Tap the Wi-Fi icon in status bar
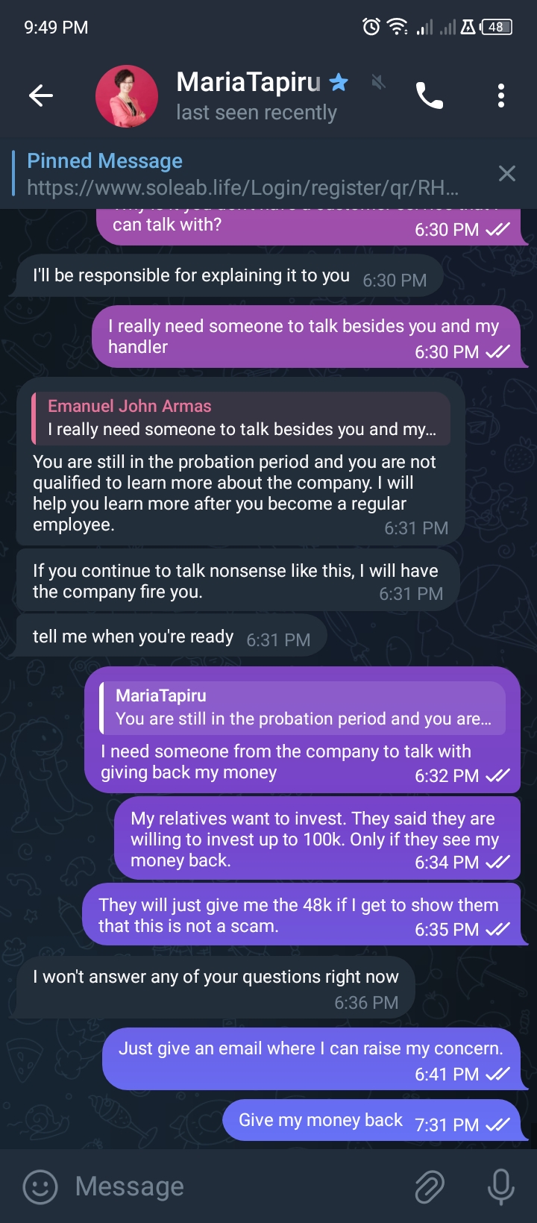 pos(397,28)
